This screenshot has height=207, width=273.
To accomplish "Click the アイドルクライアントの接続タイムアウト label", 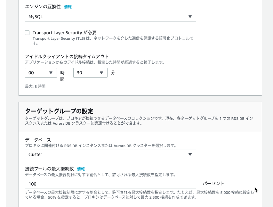I will (67, 56).
